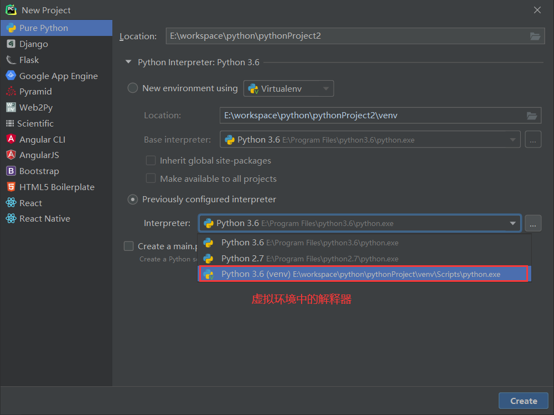
Task: Select Previously configured interpreter radio button
Action: pos(132,199)
